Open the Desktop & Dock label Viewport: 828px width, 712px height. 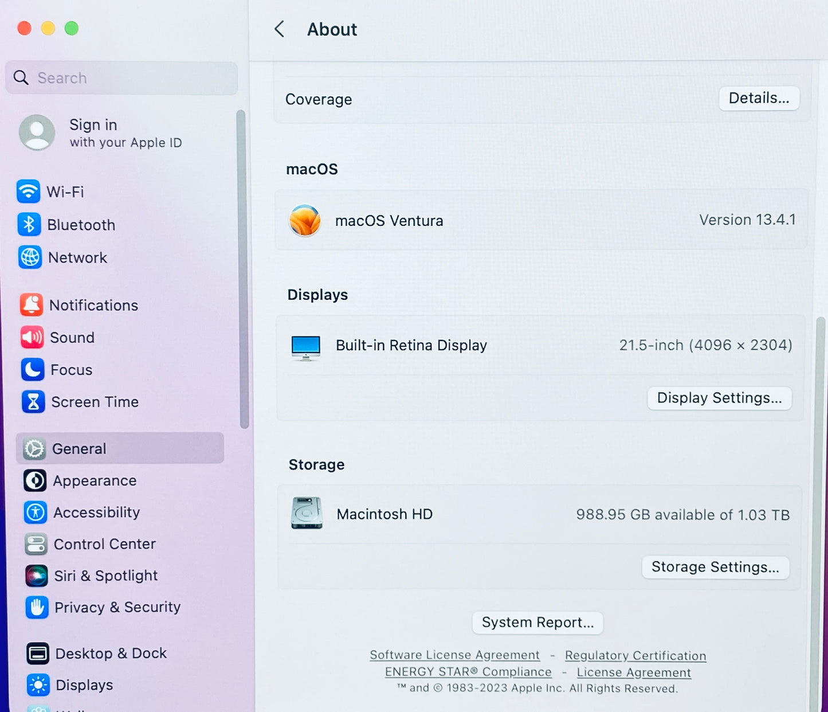(111, 654)
